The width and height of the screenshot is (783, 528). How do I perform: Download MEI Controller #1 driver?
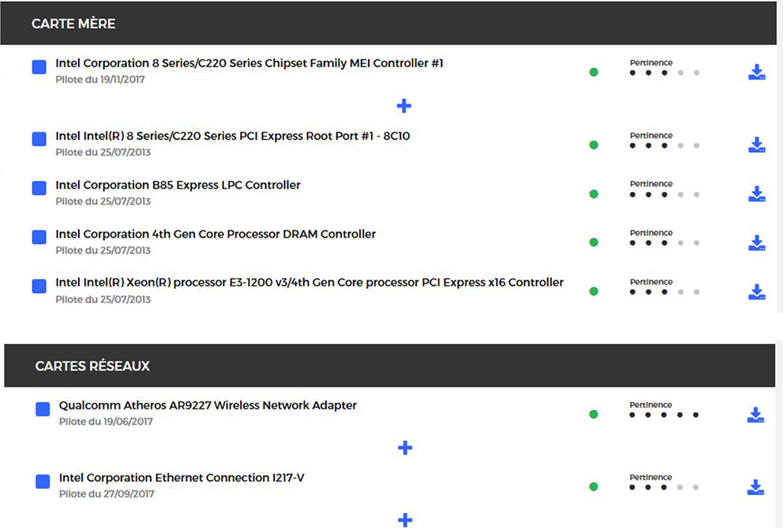tap(756, 73)
